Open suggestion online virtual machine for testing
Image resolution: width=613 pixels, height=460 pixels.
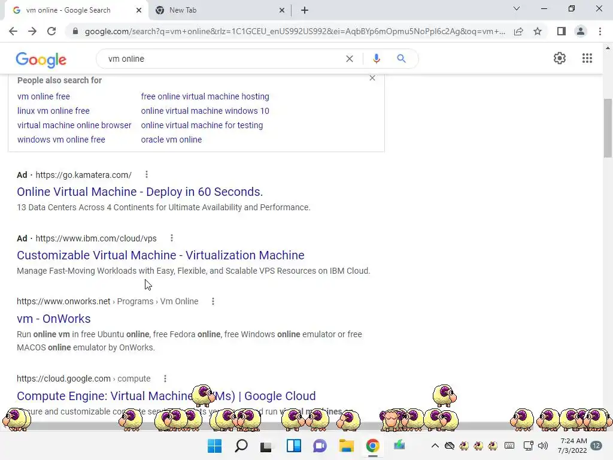(x=202, y=125)
